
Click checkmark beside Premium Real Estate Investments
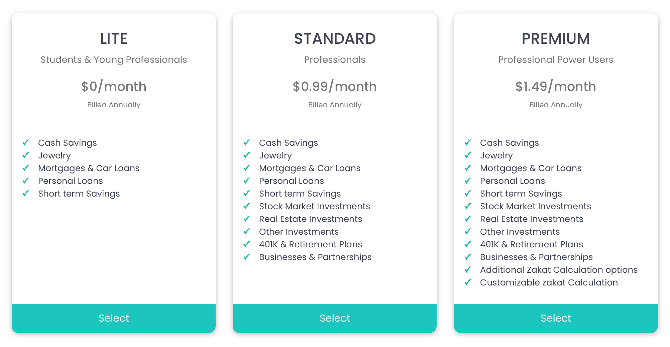pyautogui.click(x=468, y=219)
